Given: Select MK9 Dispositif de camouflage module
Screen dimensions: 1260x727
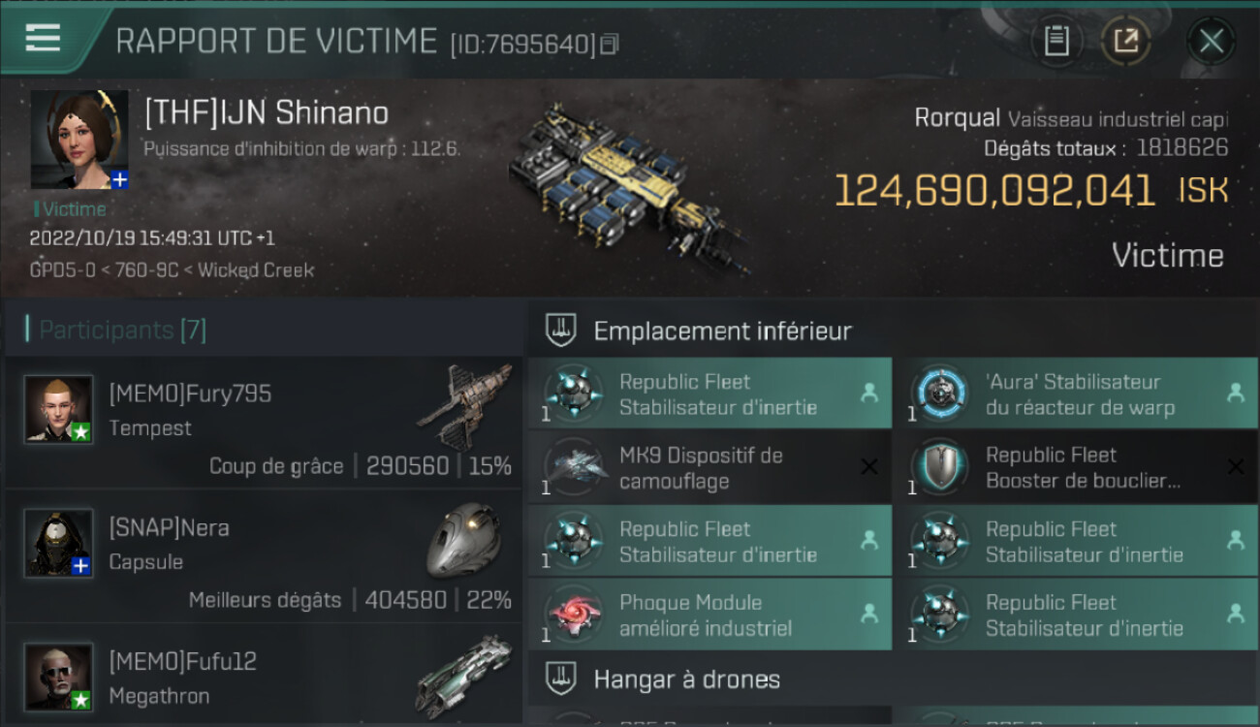Looking at the screenshot, I should click(x=709, y=468).
